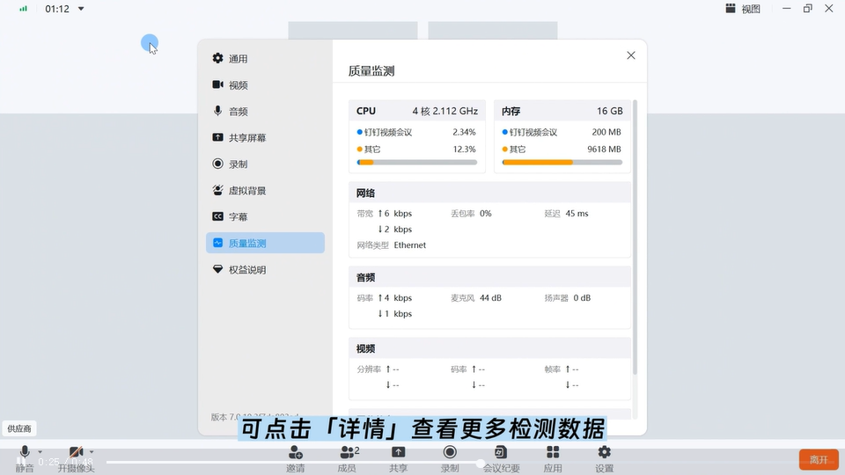The height and width of the screenshot is (475, 845).
Task: Open the 权益说明 benefits section
Action: coord(265,269)
